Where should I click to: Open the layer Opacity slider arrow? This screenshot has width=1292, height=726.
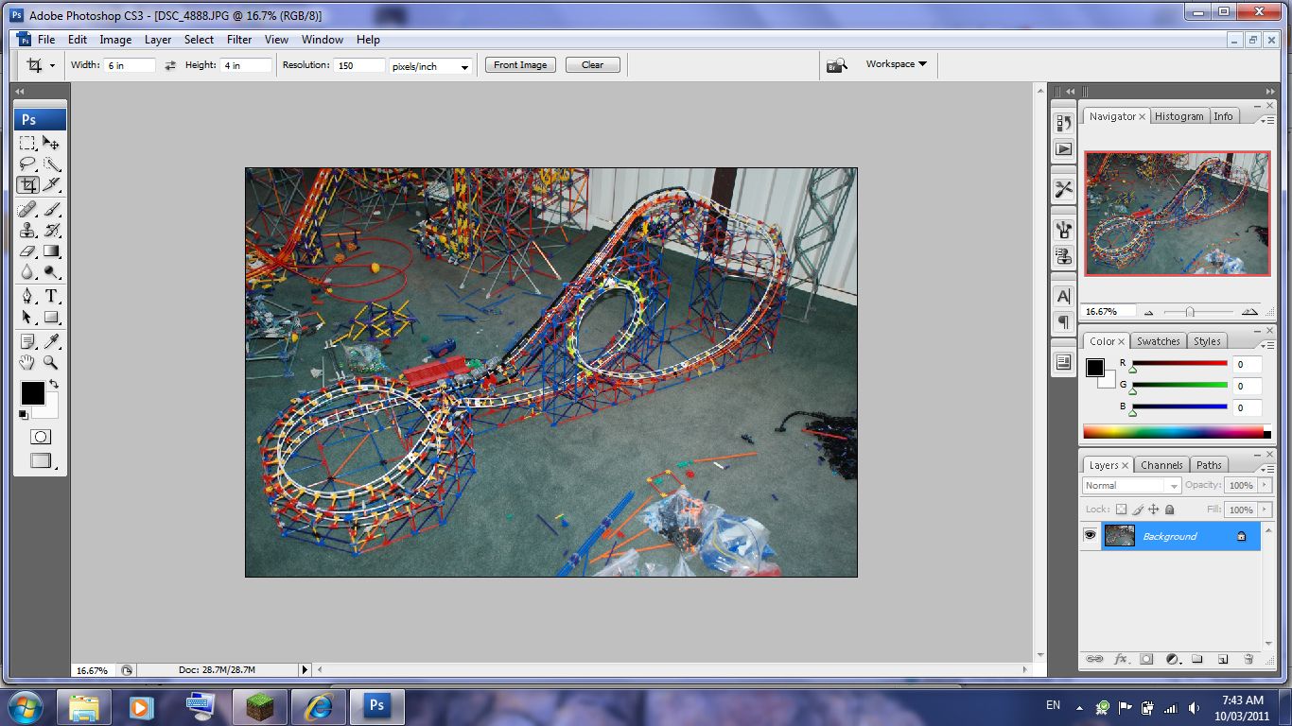coord(1265,485)
